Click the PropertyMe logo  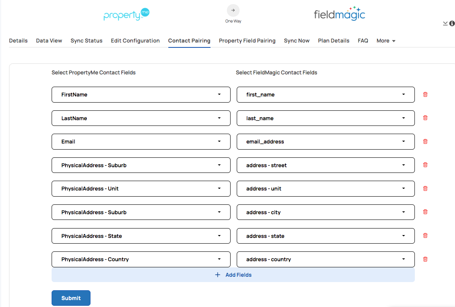[127, 14]
